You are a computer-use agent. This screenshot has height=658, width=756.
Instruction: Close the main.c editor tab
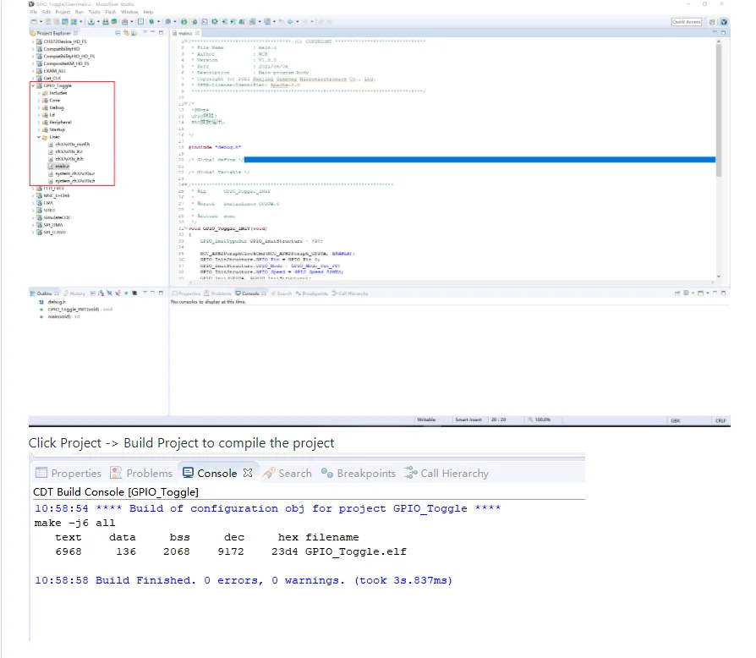pyautogui.click(x=198, y=33)
